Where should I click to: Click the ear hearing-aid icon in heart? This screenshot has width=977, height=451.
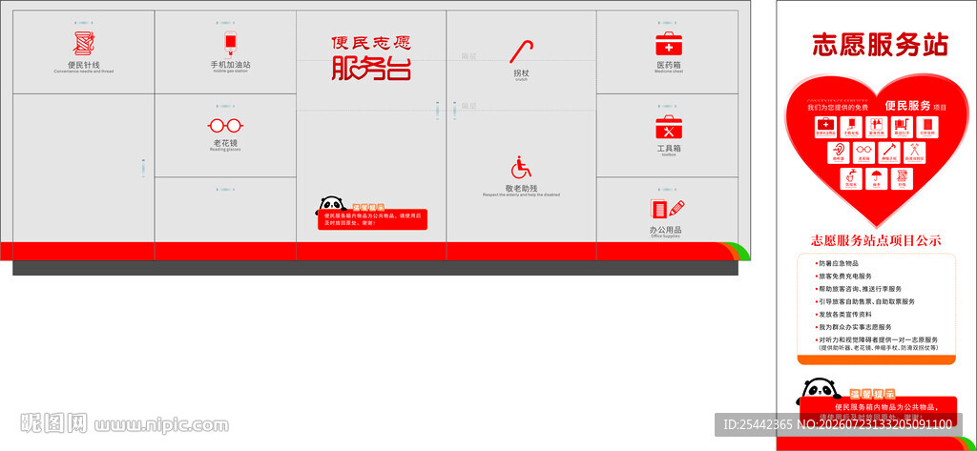(x=838, y=152)
